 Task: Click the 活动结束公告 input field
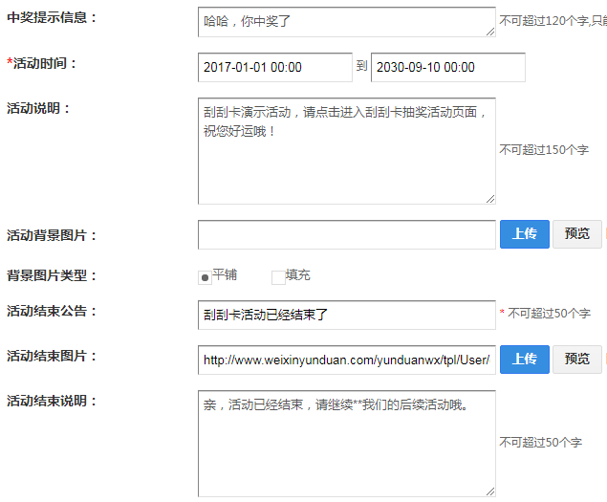[x=346, y=315]
